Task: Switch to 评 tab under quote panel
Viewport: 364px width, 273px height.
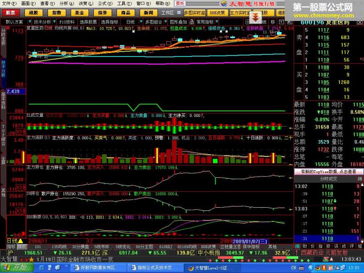Action: click(x=352, y=246)
